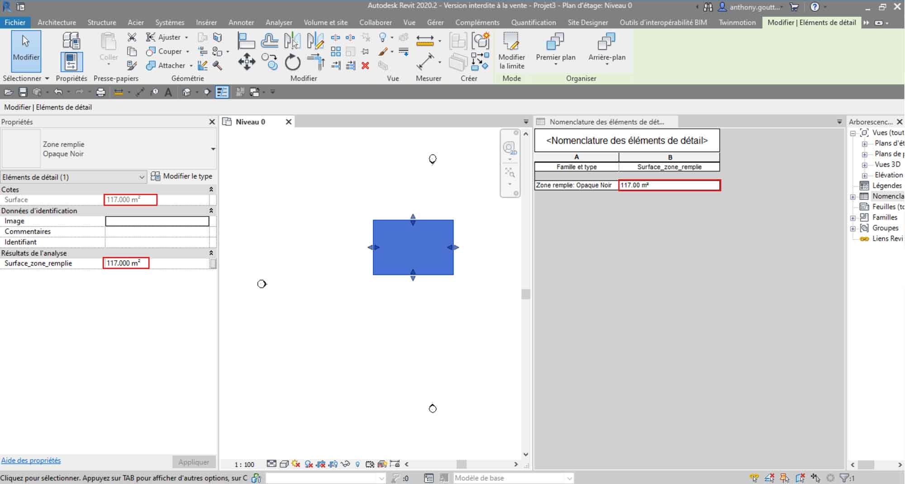
Task: Click the Move tool icon
Action: tap(246, 61)
